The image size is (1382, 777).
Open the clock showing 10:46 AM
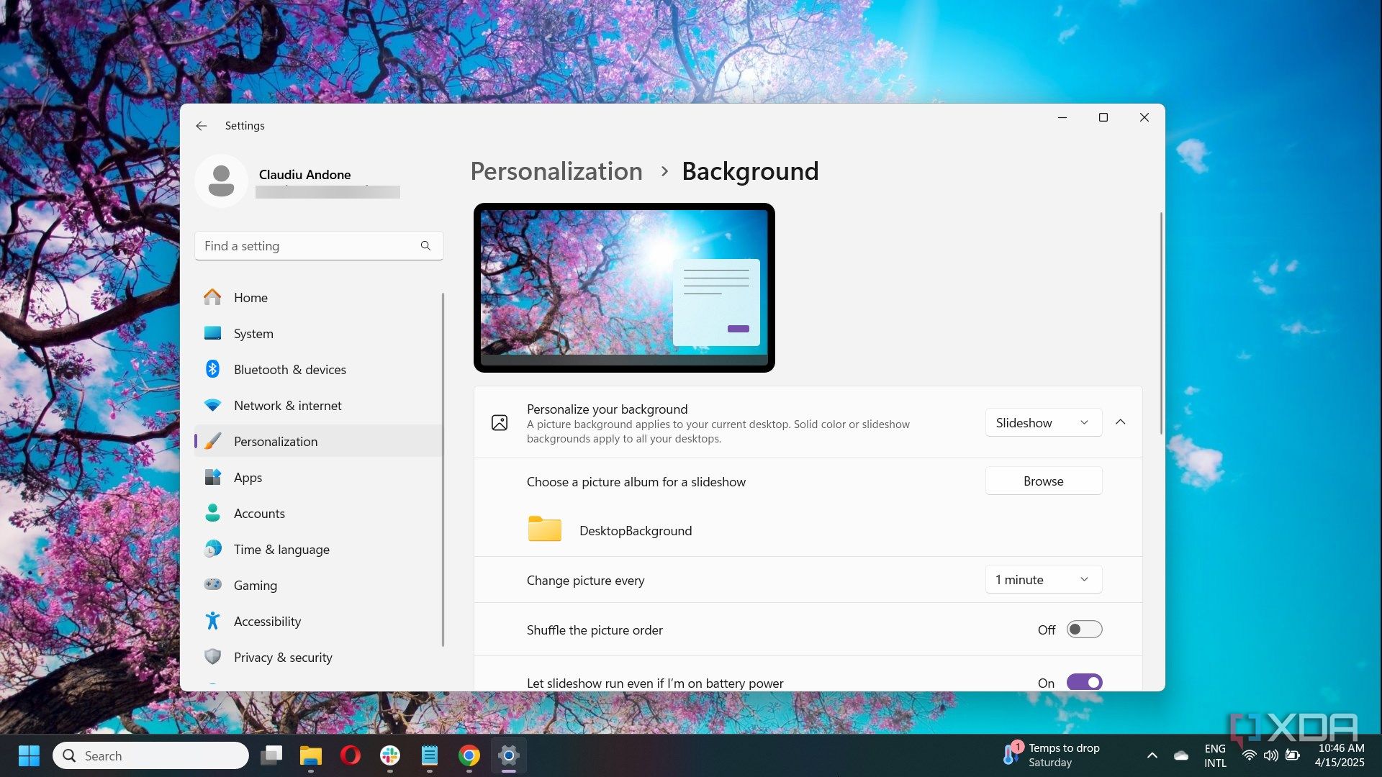pyautogui.click(x=1340, y=755)
